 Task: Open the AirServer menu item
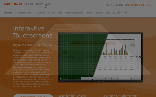(41, 13)
